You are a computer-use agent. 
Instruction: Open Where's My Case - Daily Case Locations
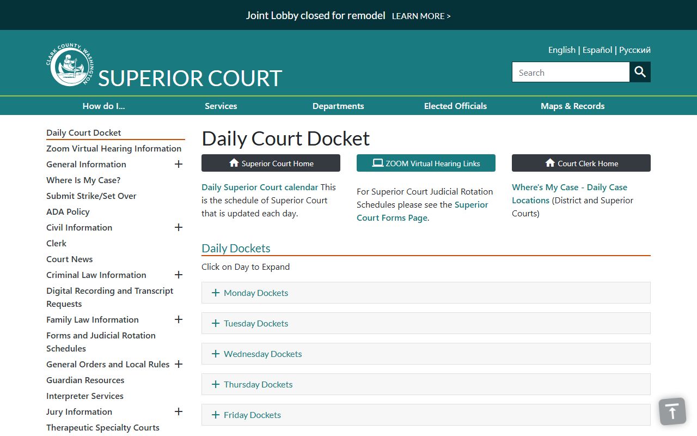[x=570, y=193]
